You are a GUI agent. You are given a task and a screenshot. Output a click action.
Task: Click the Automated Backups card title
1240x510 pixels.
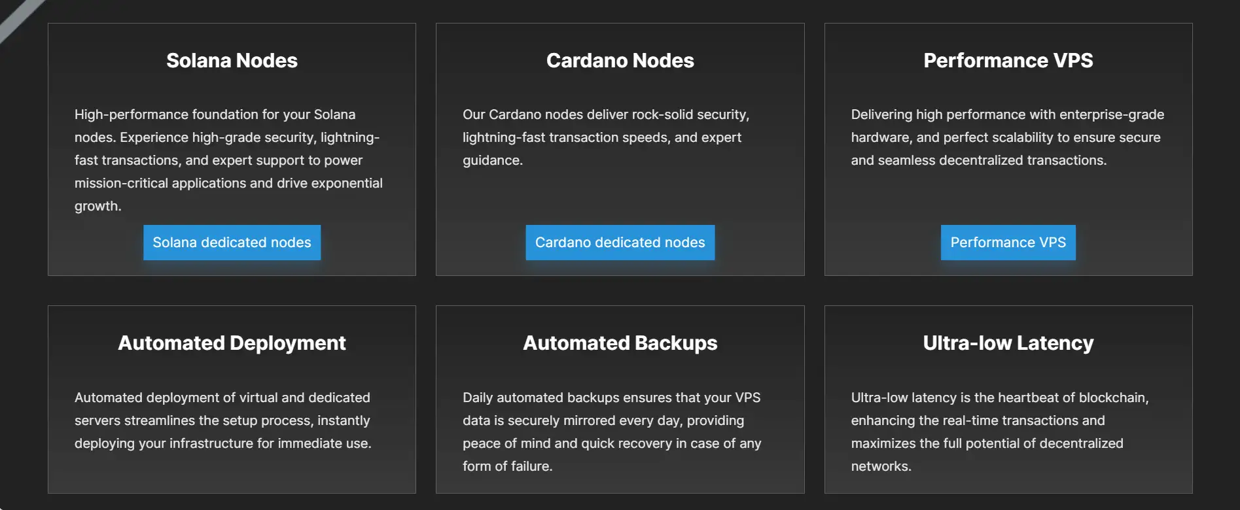click(x=620, y=343)
